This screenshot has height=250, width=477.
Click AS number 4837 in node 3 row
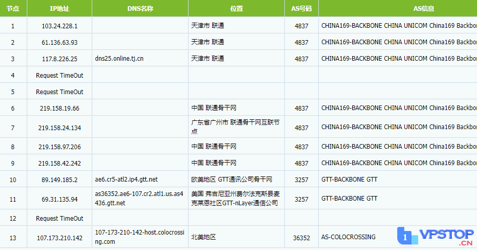(x=301, y=59)
